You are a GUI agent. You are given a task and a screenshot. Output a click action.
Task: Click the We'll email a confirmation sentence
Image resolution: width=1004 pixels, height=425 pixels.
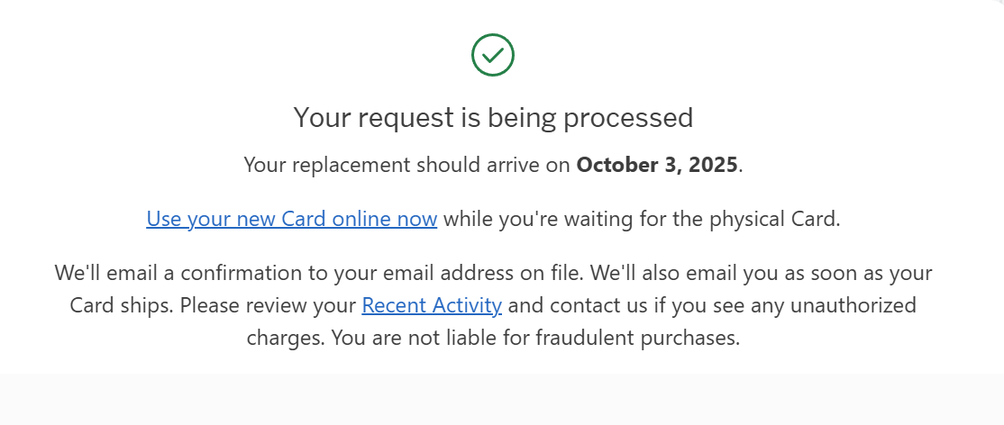(x=319, y=273)
